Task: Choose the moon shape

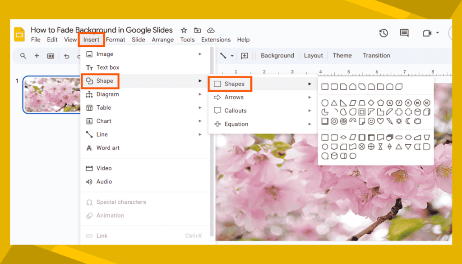Action: pyautogui.click(x=408, y=121)
